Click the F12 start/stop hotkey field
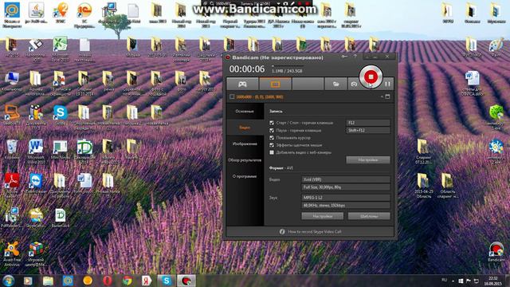The height and width of the screenshot is (287, 510). 368,123
